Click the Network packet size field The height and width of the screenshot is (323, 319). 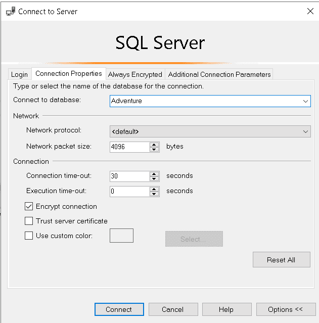129,147
